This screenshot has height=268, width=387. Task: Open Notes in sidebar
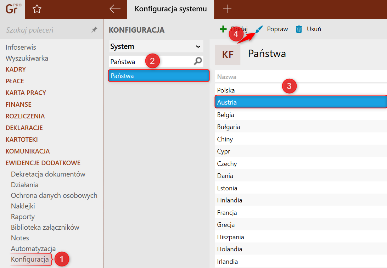coord(20,238)
